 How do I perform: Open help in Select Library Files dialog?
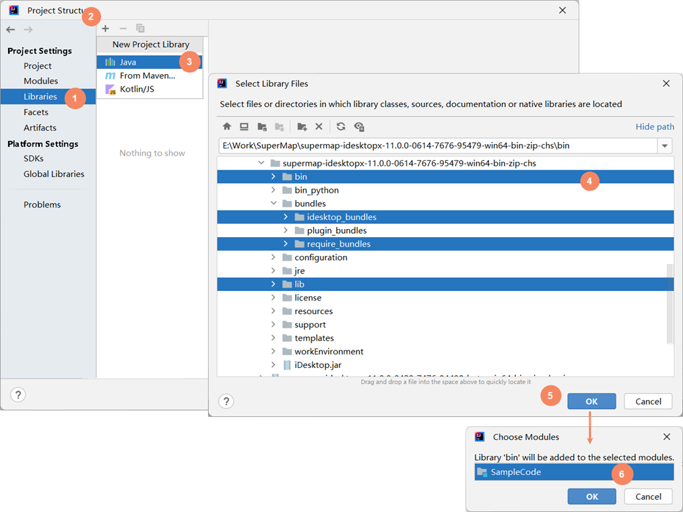click(x=227, y=402)
